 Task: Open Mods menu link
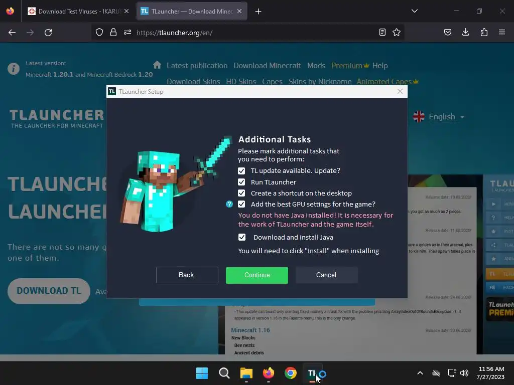tap(316, 66)
